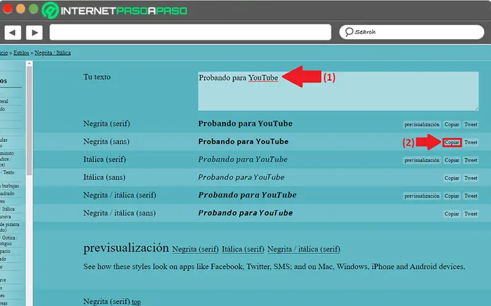491x306 pixels.
Task: Tweet the Negrita / itálica (sans) text
Action: [471, 214]
